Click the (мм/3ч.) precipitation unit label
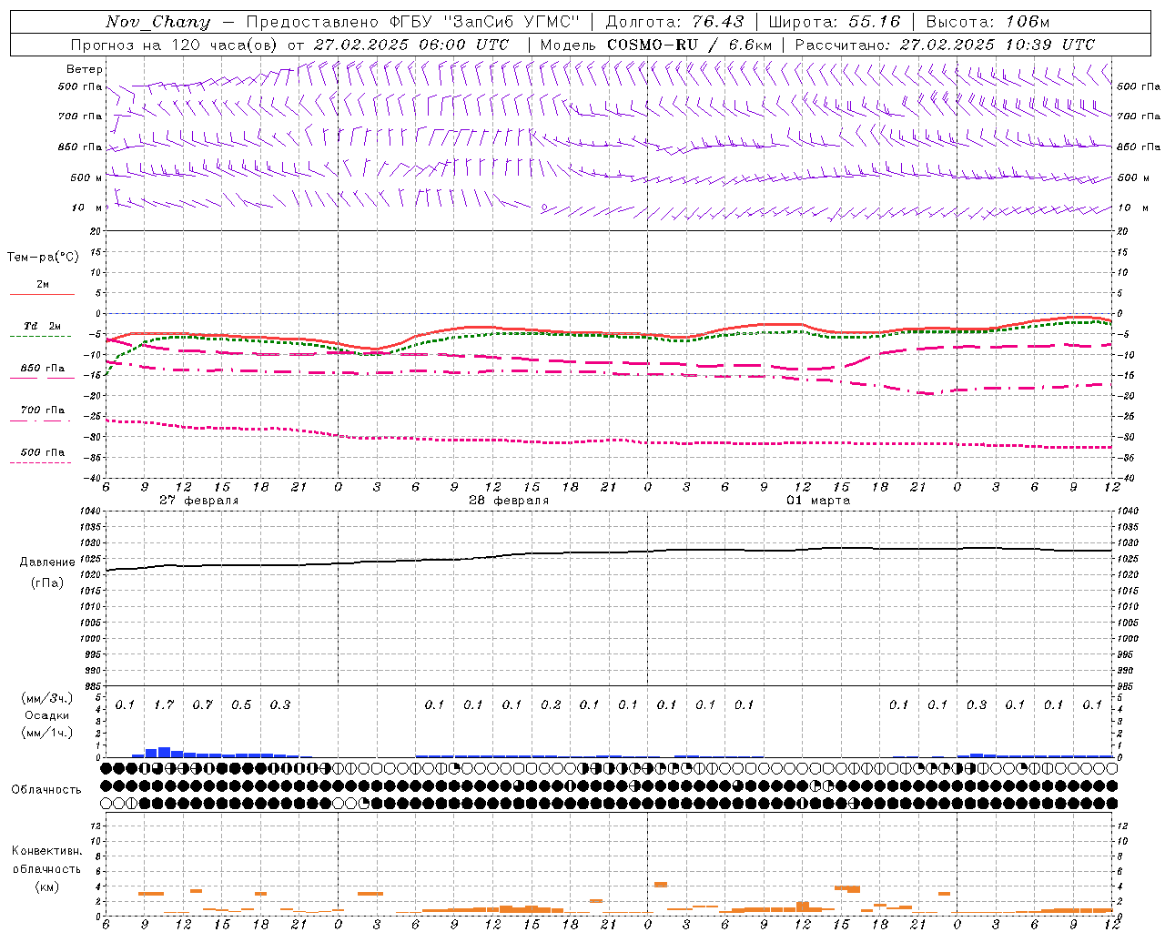The image size is (1165, 932). (x=47, y=698)
